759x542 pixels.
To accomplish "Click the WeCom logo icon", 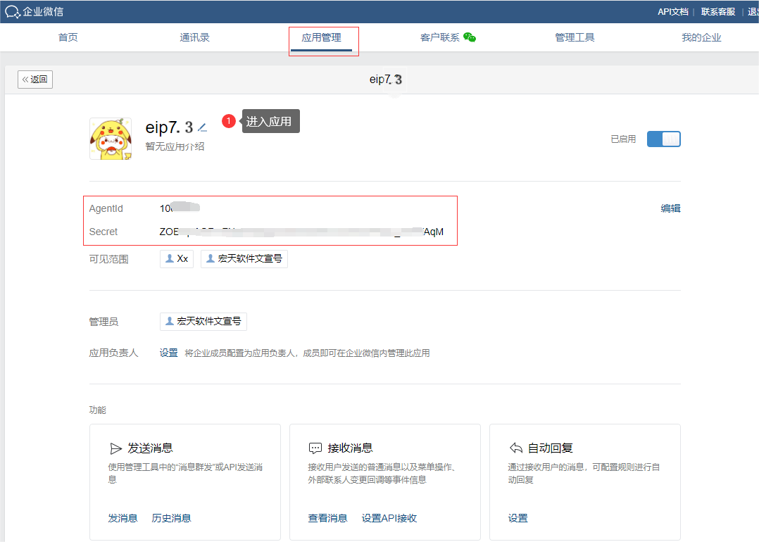I will 13,11.
